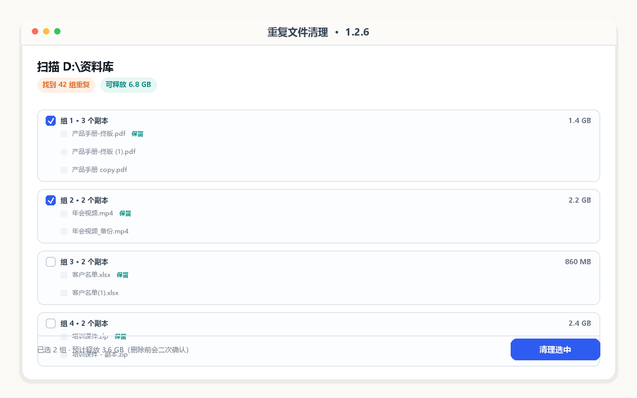Image resolution: width=637 pixels, height=398 pixels.
Task: Click the 860 MB size of 组 3
Action: (x=578, y=262)
